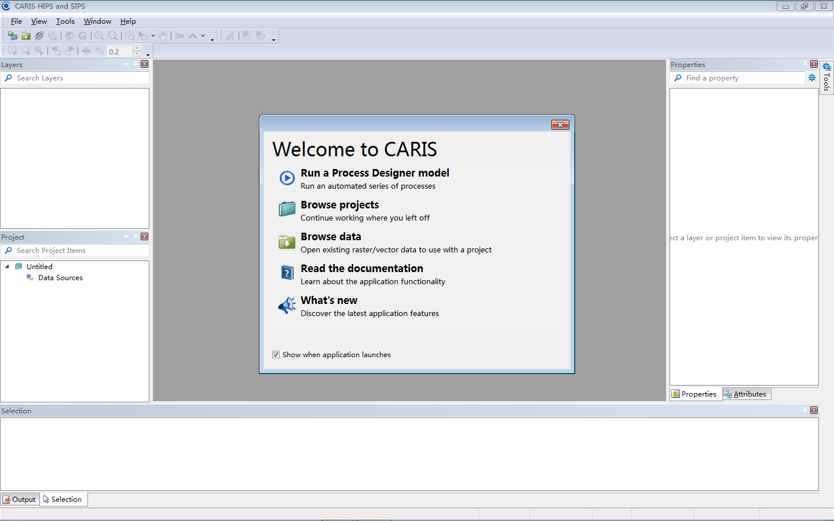
Task: Open the Project panel header dropdown arrow
Action: pos(126,237)
